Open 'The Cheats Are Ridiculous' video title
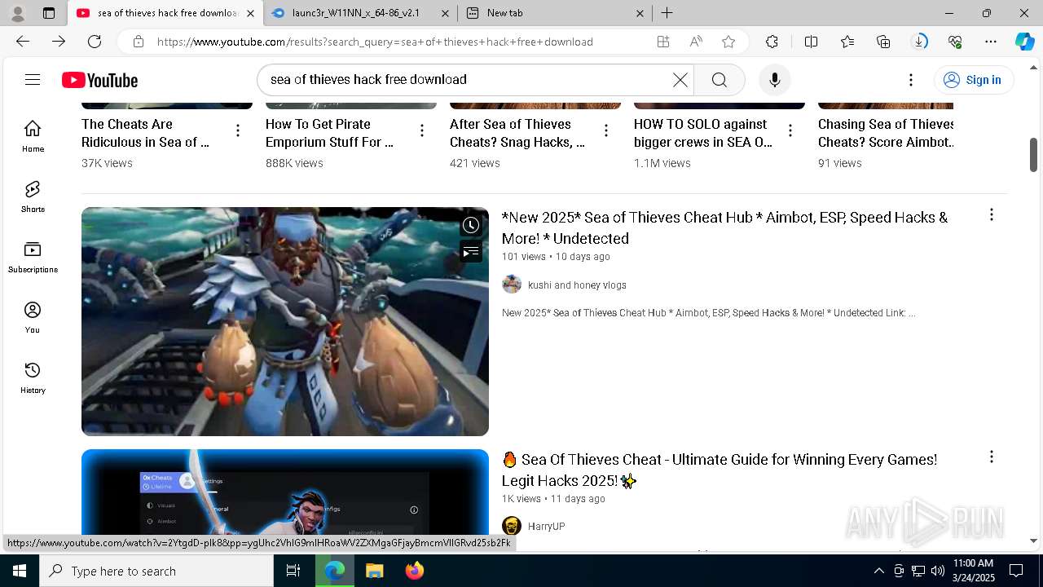Screen dimensions: 1043x587 (146, 133)
